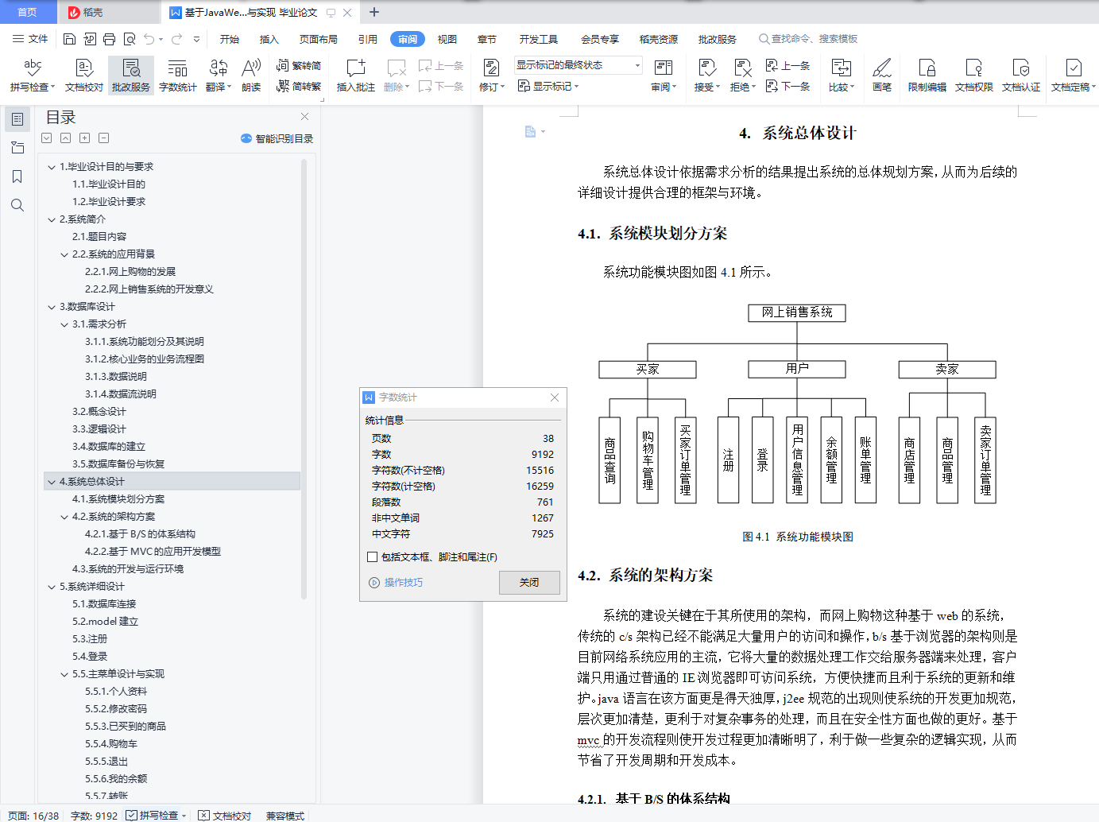Open the search panel from left sidebar
The width and height of the screenshot is (1099, 822).
pyautogui.click(x=17, y=205)
